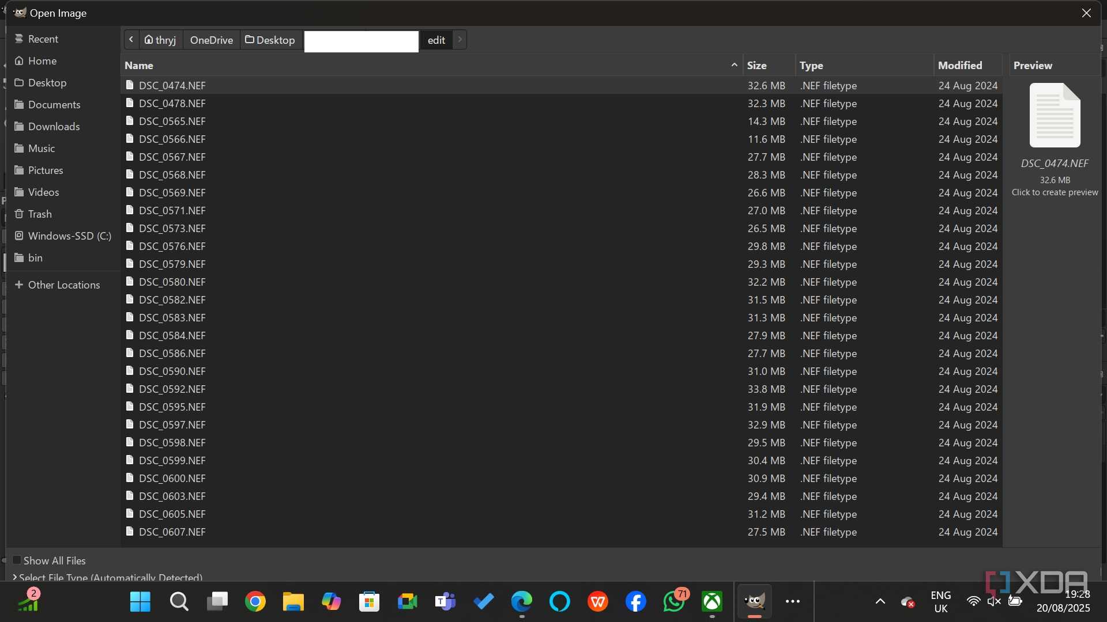The height and width of the screenshot is (622, 1107).
Task: Navigate to OneDrive in the path bar
Action: coord(212,40)
